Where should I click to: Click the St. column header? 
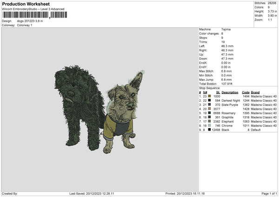(218, 92)
